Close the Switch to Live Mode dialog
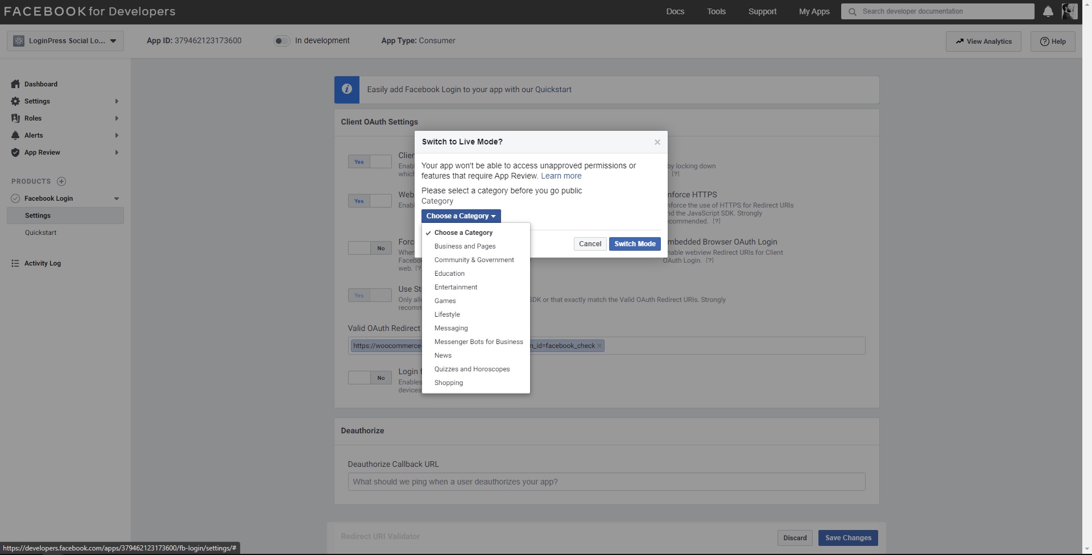Viewport: 1092px width, 555px height. tap(657, 142)
